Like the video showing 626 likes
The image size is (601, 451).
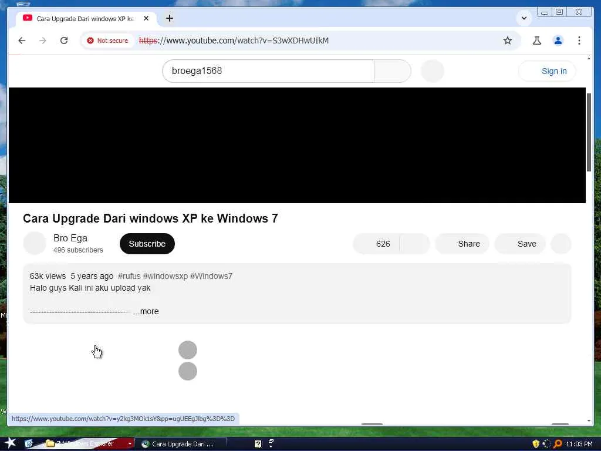click(376, 244)
